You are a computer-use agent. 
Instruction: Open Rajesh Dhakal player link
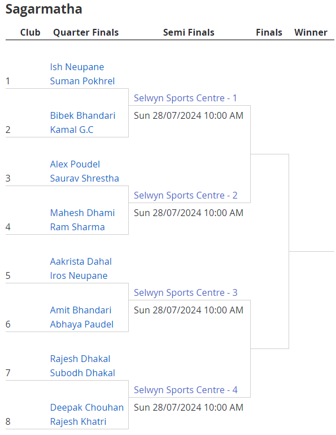pyautogui.click(x=80, y=359)
